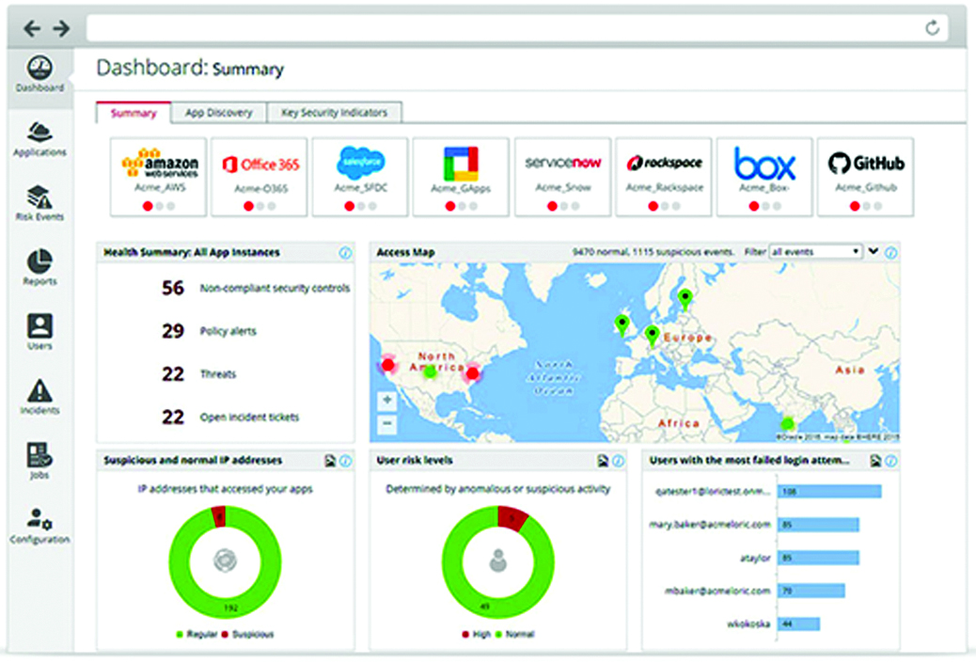Reload the page using refresh icon
The width and height of the screenshot is (976, 663).
pyautogui.click(x=932, y=27)
